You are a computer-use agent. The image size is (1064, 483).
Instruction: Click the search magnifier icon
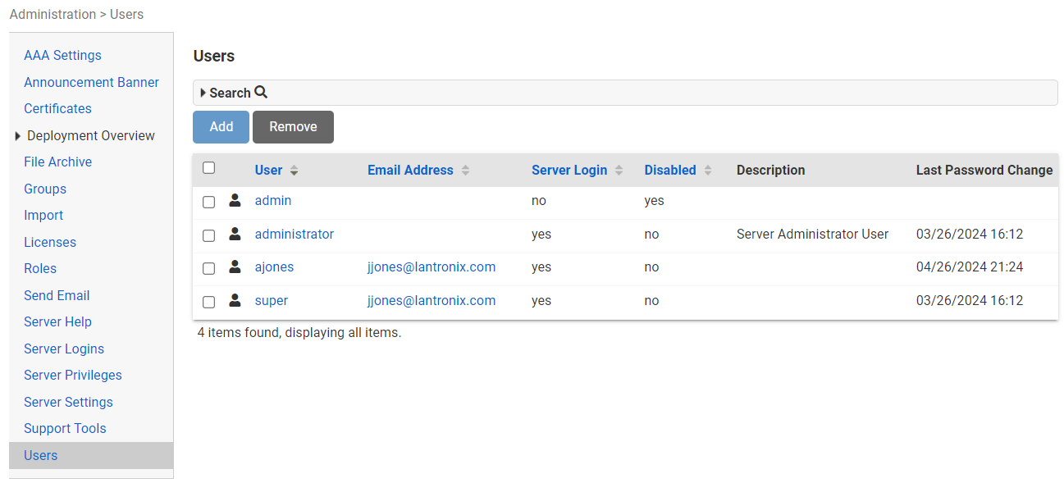[261, 93]
